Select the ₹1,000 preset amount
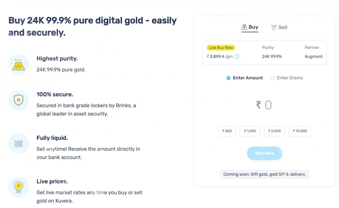339x208 pixels. point(250,131)
